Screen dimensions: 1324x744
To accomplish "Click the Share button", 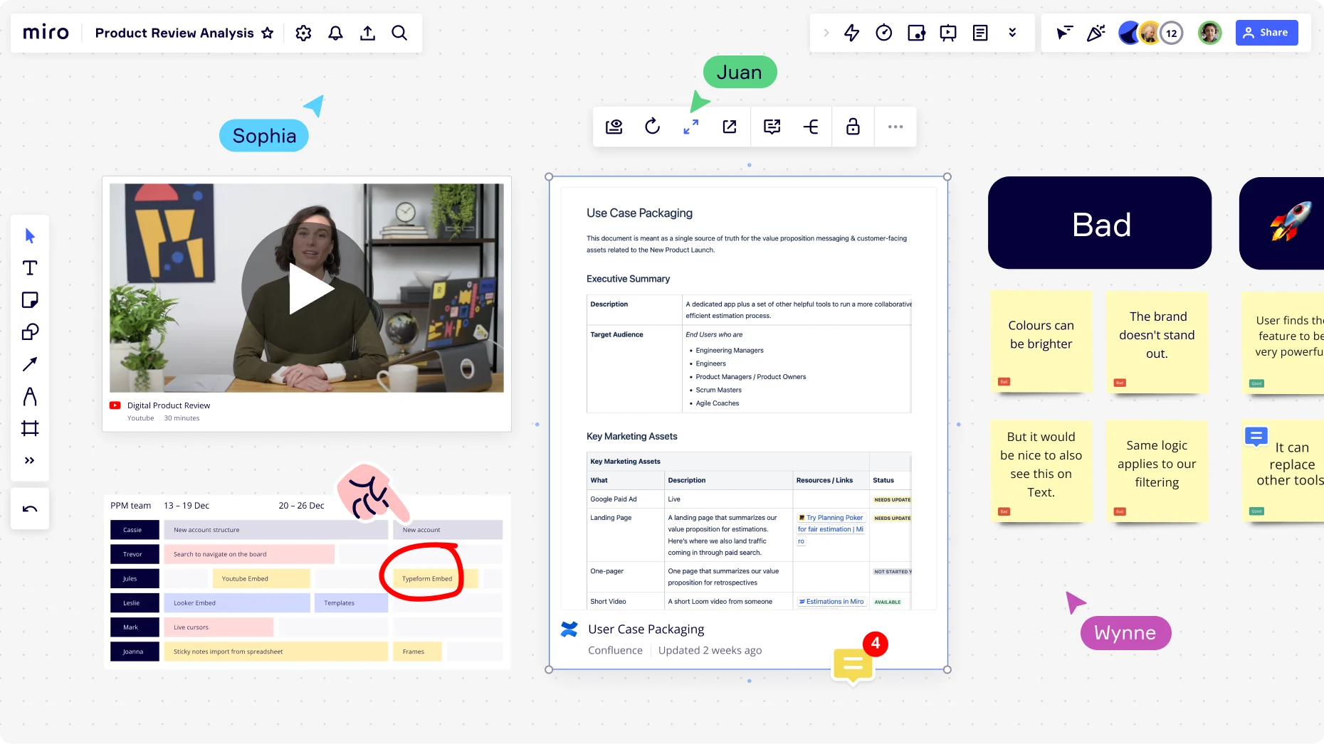I will [1266, 33].
